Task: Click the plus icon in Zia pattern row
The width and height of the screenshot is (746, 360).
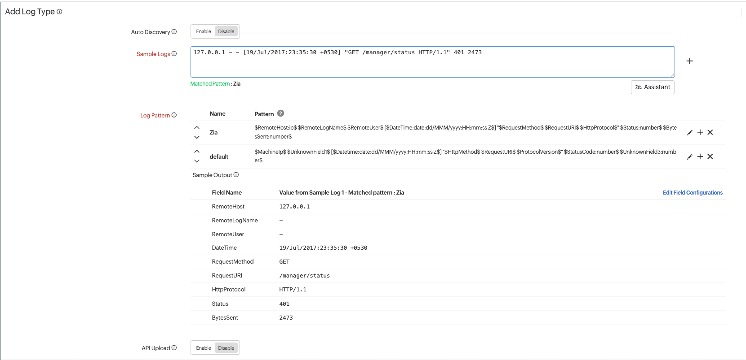Action: [700, 132]
